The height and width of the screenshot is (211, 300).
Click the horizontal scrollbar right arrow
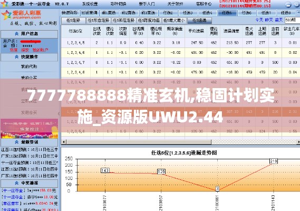coord(298,142)
